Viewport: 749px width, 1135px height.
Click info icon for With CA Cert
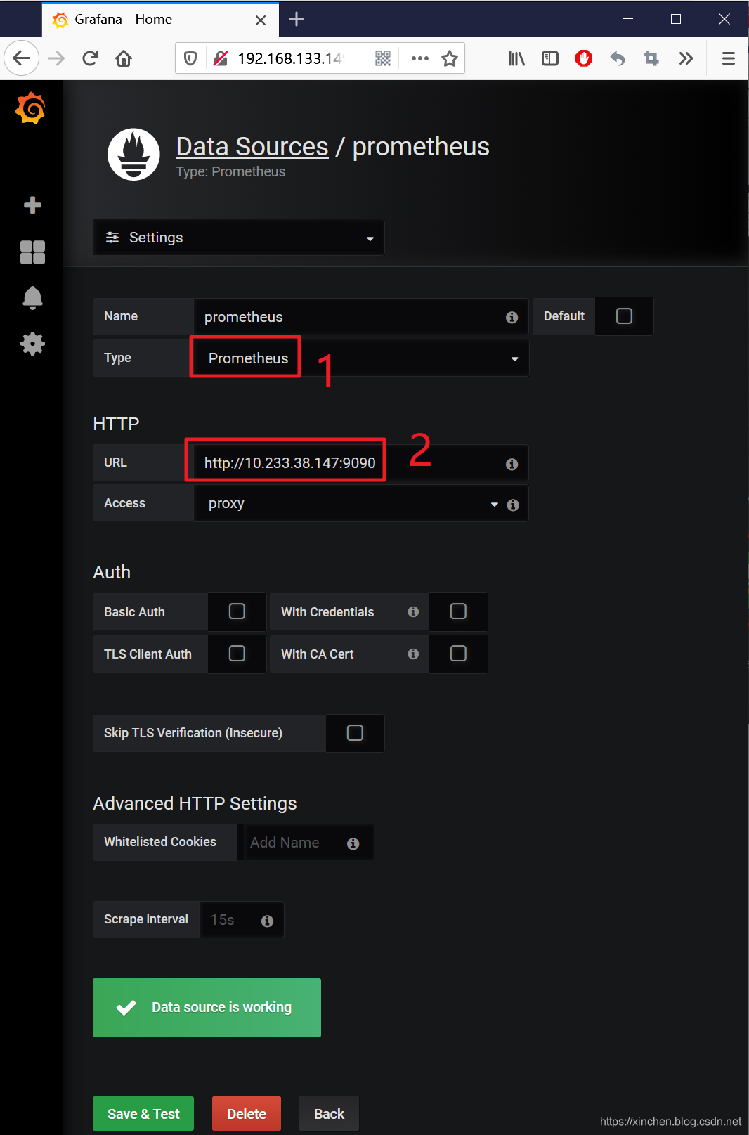coord(413,654)
